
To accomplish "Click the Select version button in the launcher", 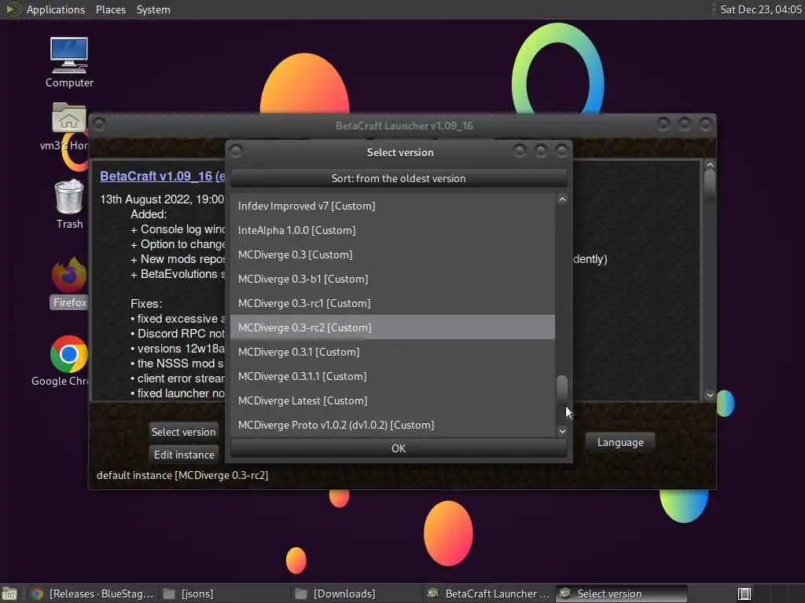I will (x=183, y=432).
